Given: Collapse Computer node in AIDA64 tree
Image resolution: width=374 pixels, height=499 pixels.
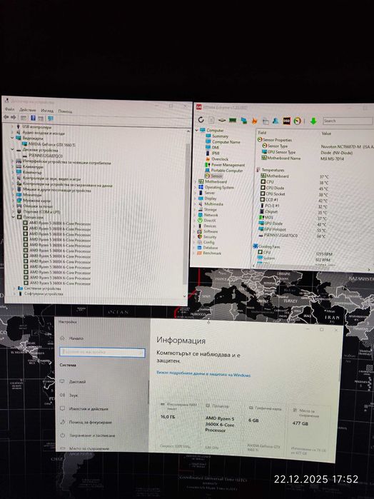Looking at the screenshot, I should [x=196, y=130].
